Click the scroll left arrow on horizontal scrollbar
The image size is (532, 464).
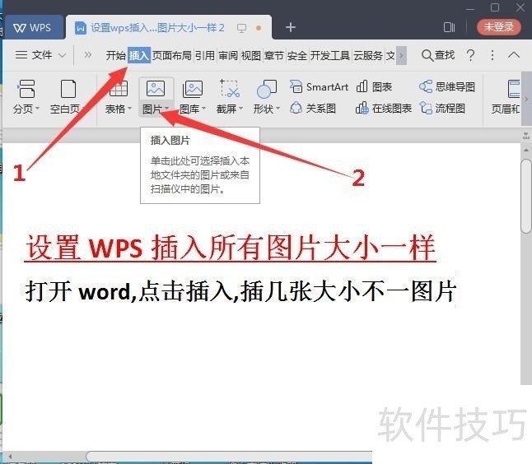point(10,457)
